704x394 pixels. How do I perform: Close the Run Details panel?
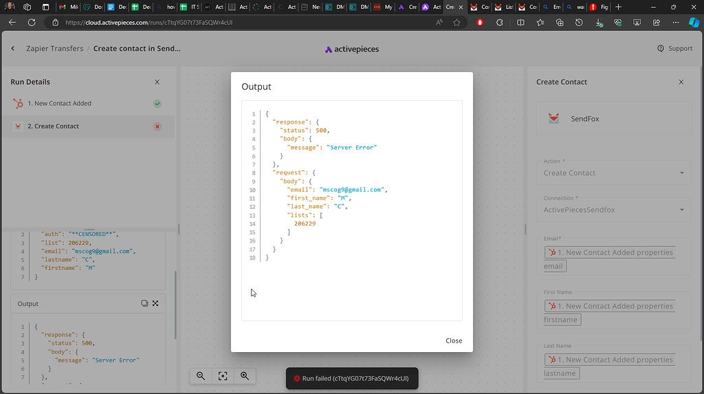tap(157, 82)
